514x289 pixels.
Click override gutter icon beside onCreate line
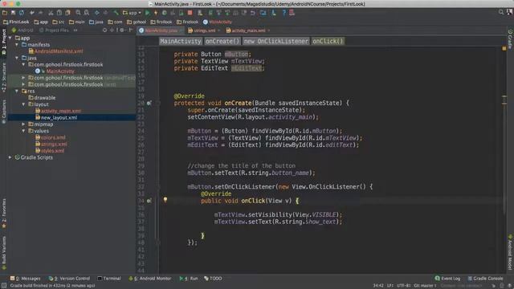pyautogui.click(x=149, y=104)
